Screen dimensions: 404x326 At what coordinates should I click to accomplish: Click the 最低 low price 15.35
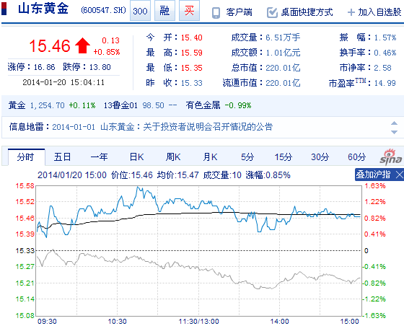point(191,68)
